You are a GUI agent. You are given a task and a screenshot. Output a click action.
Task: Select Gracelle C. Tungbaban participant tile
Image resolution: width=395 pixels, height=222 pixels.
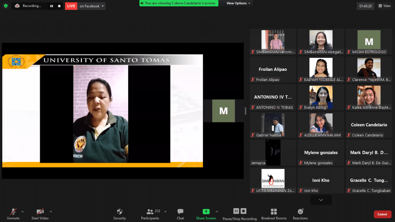[369, 180]
